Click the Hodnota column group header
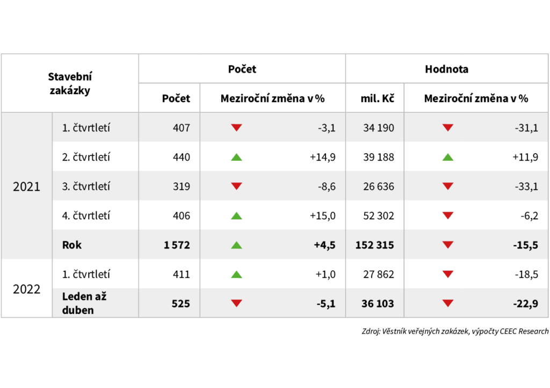Image resolution: width=550 pixels, height=388 pixels. coord(446,69)
